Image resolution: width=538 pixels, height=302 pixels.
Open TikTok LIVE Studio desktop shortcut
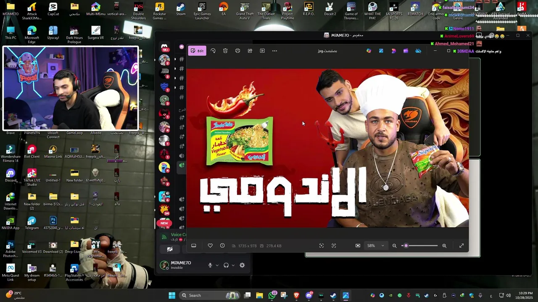pyautogui.click(x=32, y=177)
